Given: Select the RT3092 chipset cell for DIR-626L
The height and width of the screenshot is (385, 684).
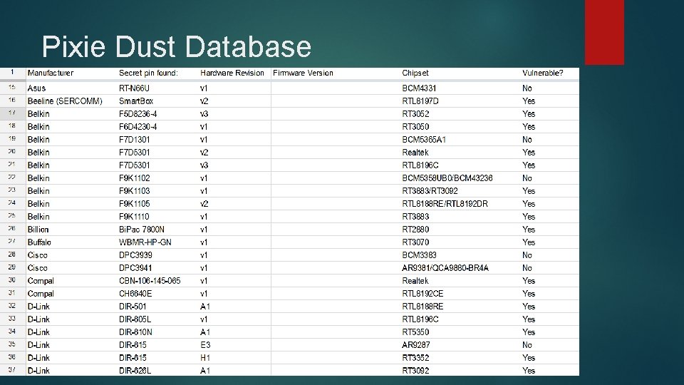Looking at the screenshot, I should 415,371.
